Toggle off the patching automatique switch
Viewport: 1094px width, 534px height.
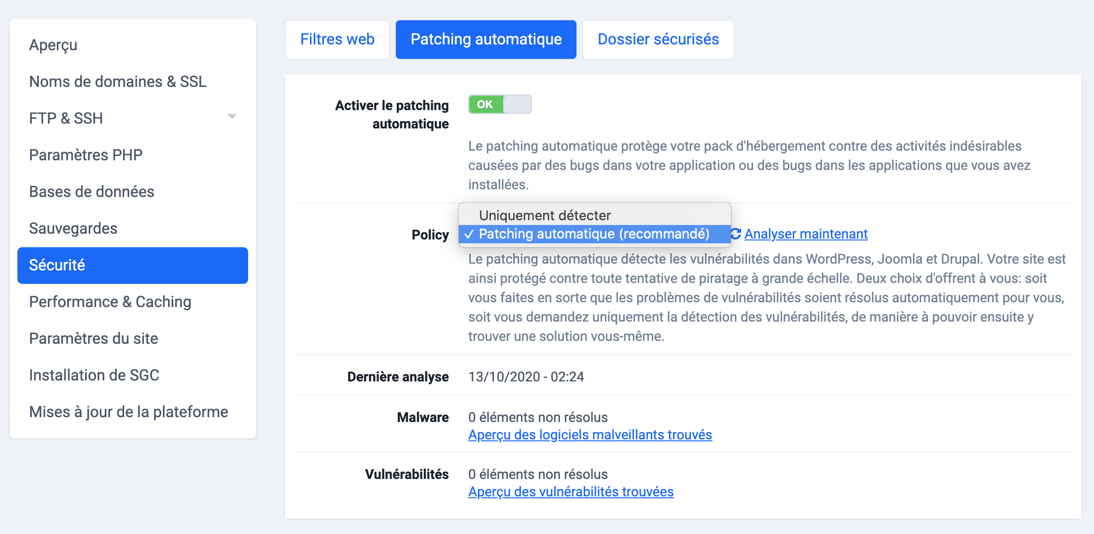[x=500, y=104]
